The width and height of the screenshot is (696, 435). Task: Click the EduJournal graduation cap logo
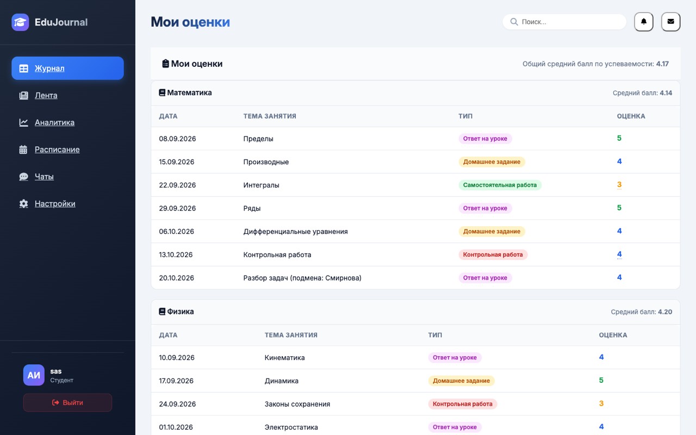tap(20, 22)
